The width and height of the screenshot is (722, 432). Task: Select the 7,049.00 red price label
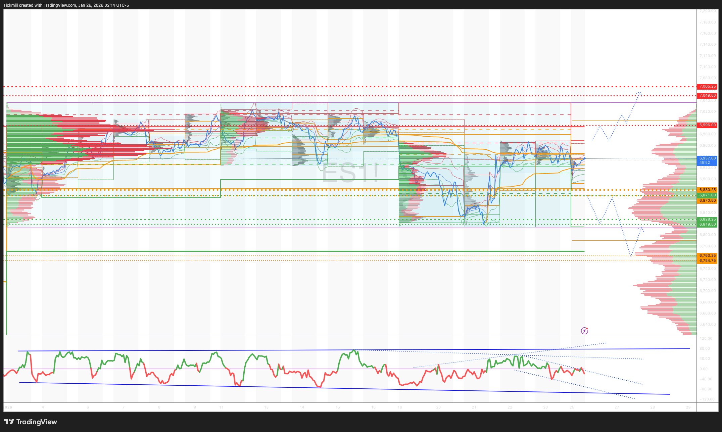click(x=707, y=96)
